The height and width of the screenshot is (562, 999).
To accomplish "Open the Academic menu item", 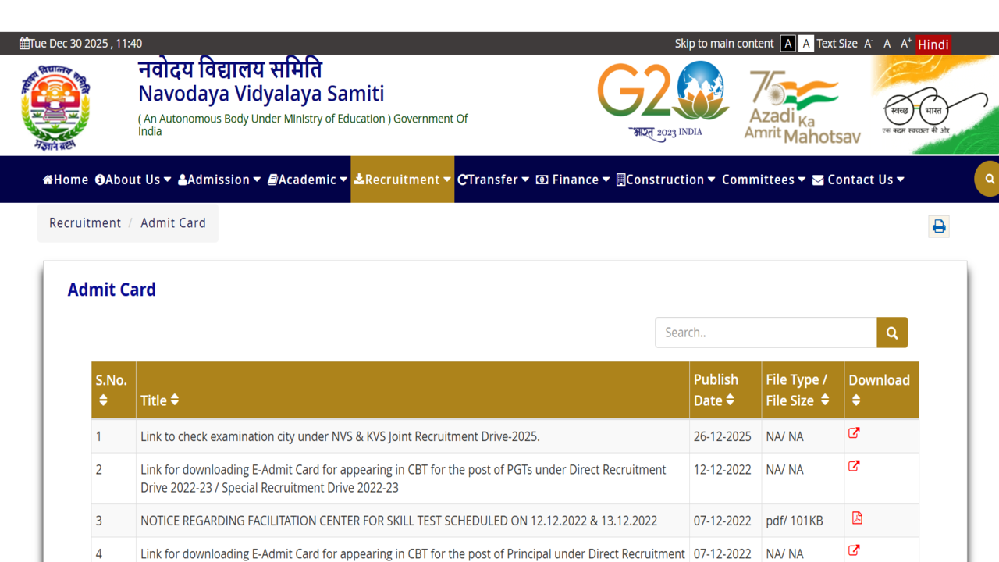I will [307, 180].
